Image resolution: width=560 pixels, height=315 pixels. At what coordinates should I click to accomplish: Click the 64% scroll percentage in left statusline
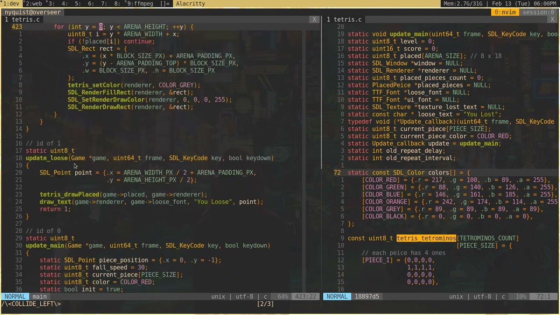pos(283,297)
